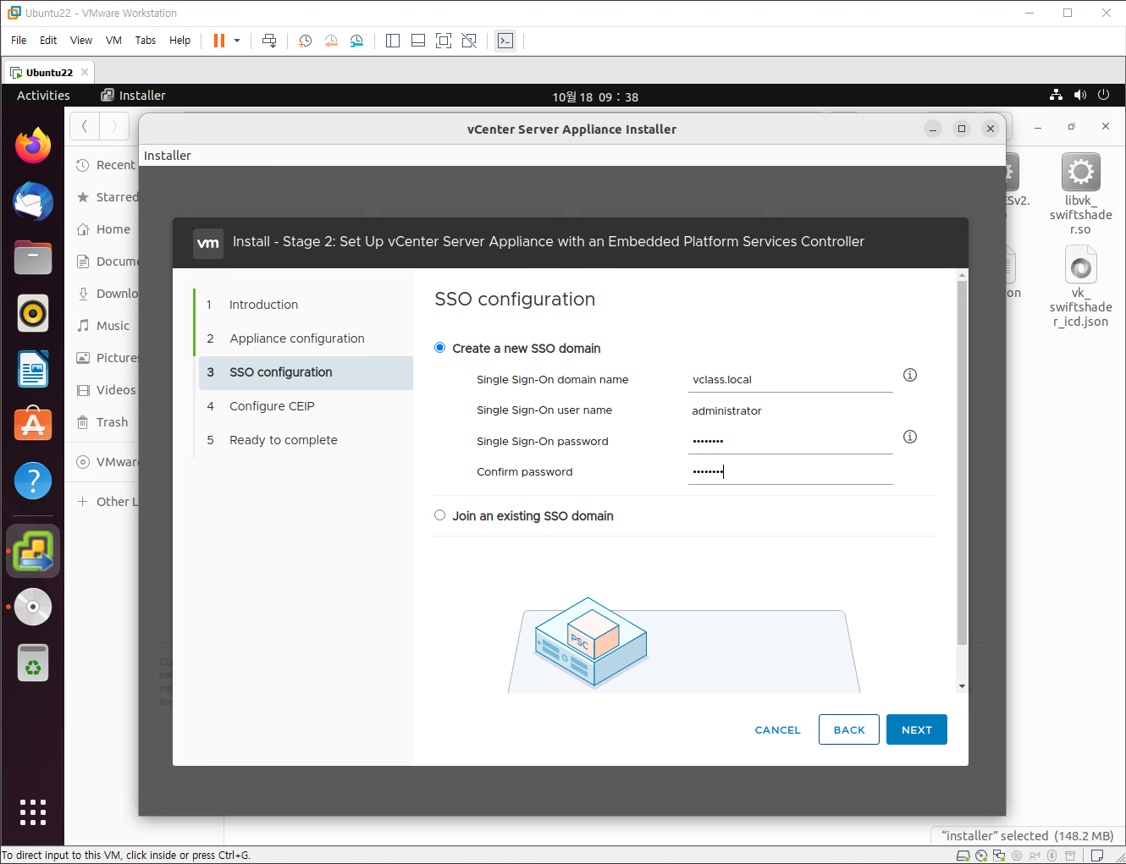Revert VM to the previous snapshot
Viewport: 1126px width, 864px height.
tap(331, 41)
